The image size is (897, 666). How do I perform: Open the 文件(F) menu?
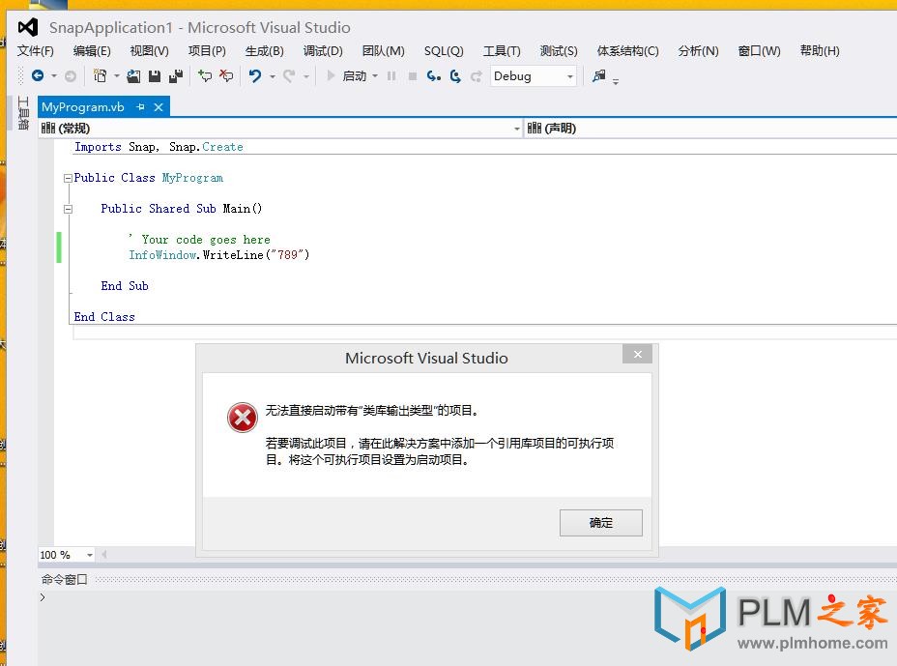click(x=36, y=51)
